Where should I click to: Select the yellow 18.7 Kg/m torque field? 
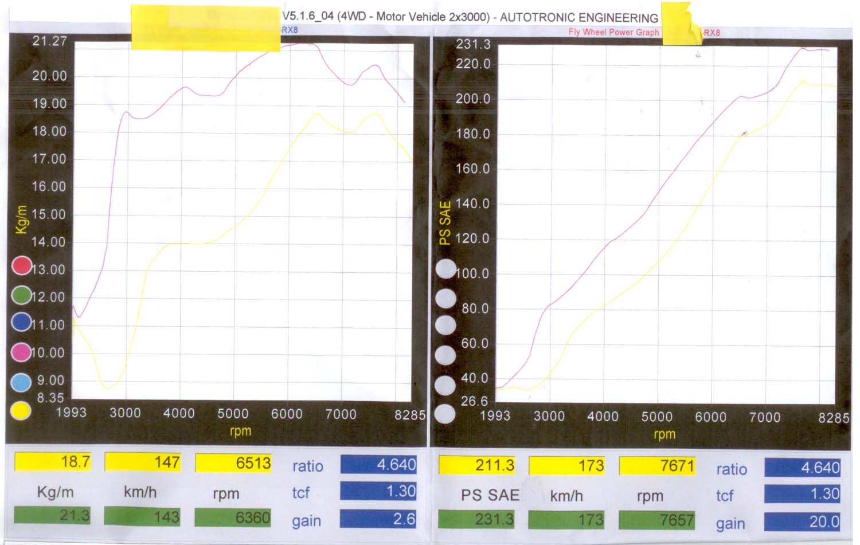click(x=53, y=461)
